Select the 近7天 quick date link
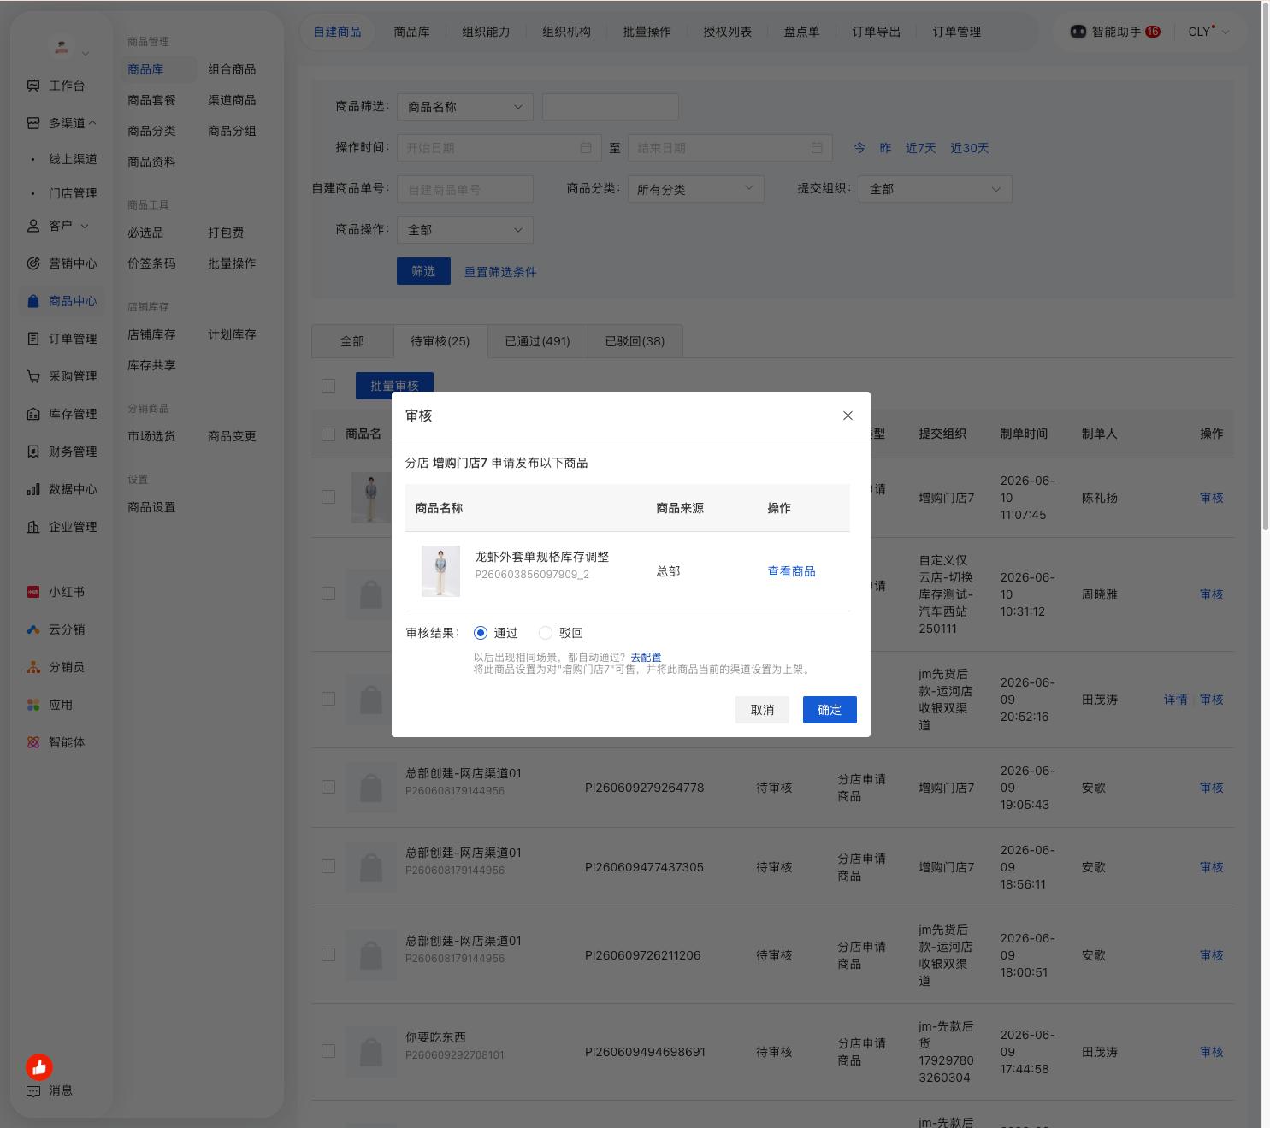Screen dimensions: 1270x1128 tap(920, 148)
